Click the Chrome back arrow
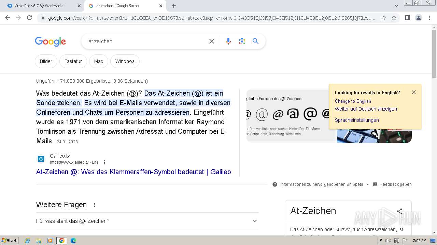Screen dimensions: 437x245 click(8, 18)
